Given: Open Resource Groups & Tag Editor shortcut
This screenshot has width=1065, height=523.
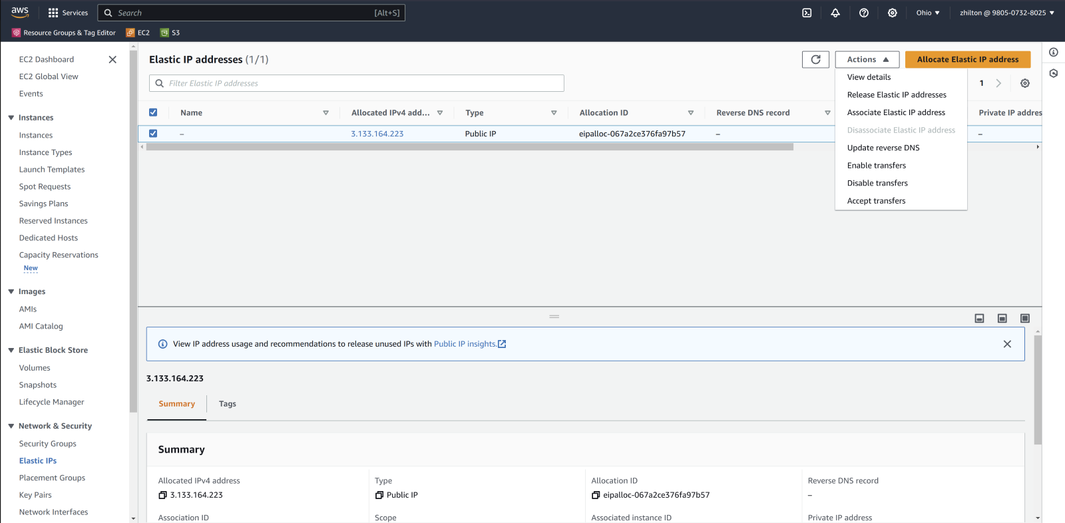Looking at the screenshot, I should [x=64, y=33].
